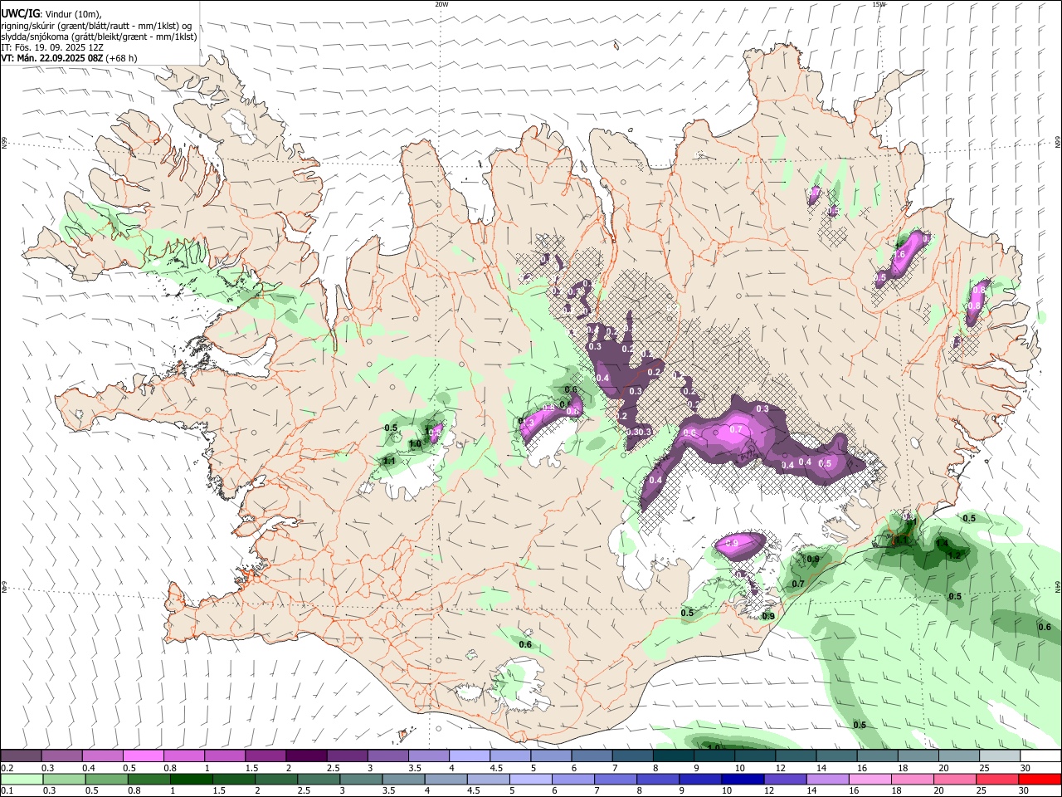This screenshot has width=1062, height=797.
Task: Click the 'IT: Fös. 19. 09. 2025 12Z' line
Action: tap(52, 47)
